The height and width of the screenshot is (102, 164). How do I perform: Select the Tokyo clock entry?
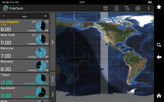pyautogui.click(x=24, y=79)
